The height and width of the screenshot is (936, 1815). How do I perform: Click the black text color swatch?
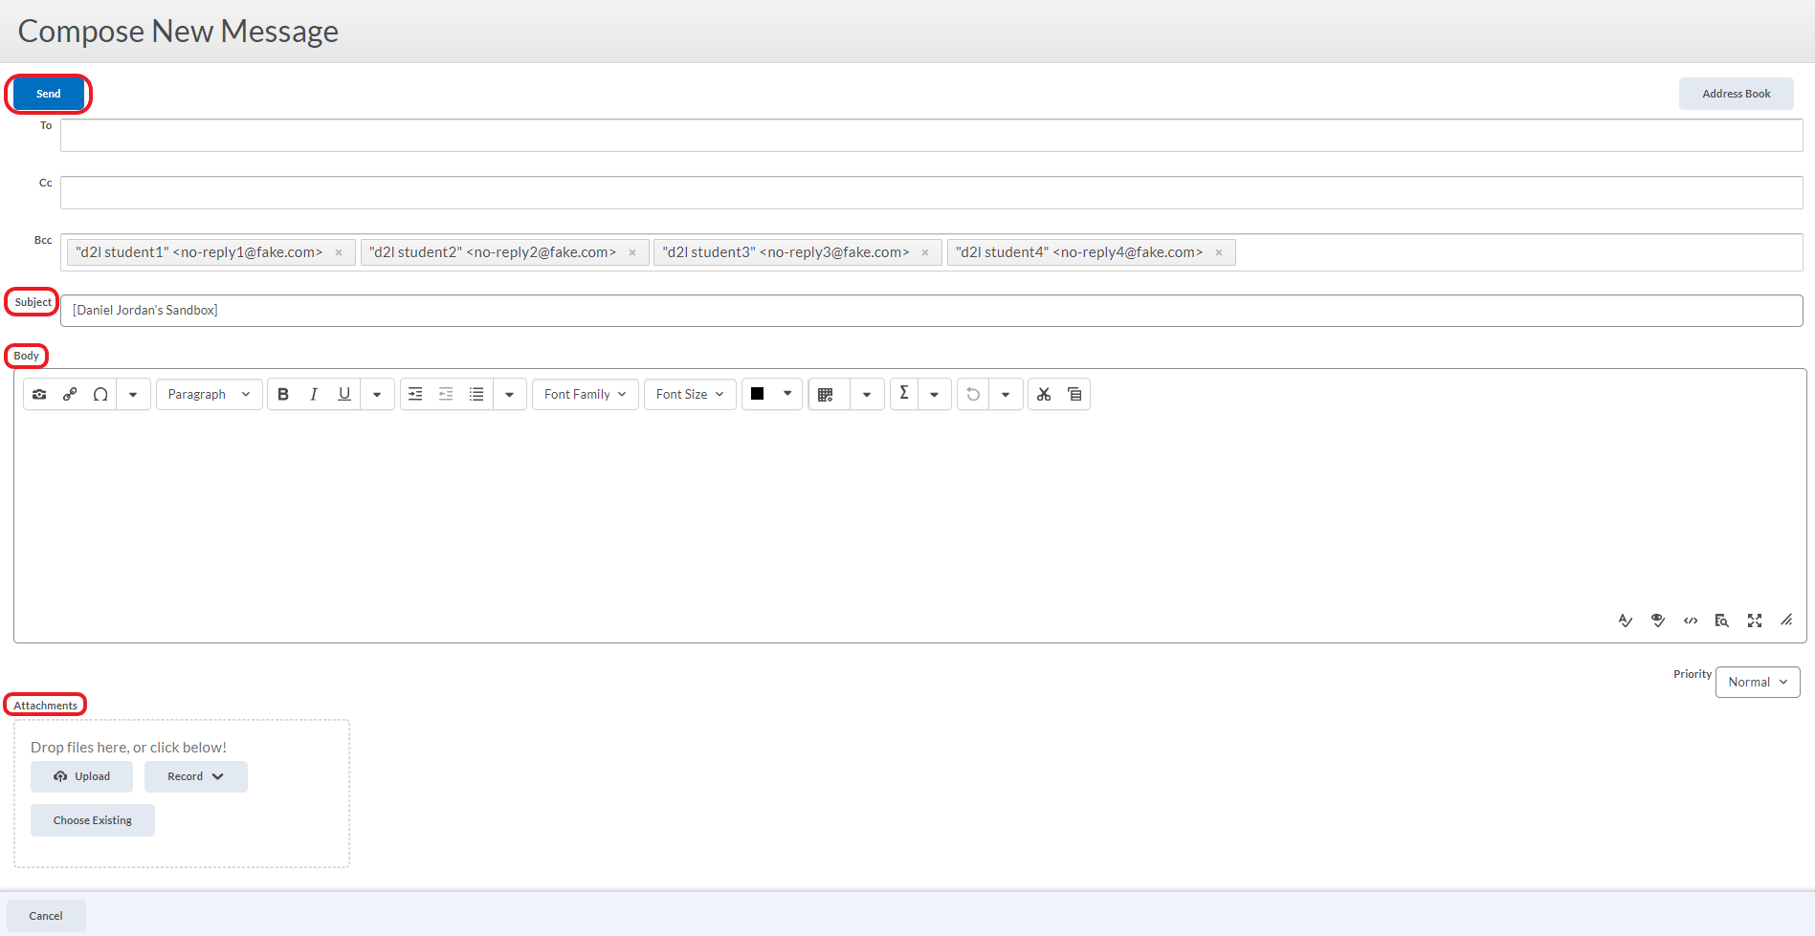(758, 394)
